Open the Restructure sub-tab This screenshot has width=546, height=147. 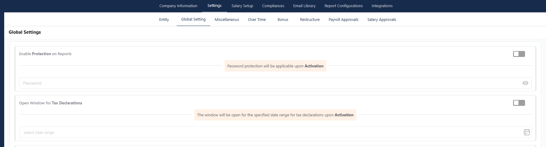tap(310, 20)
